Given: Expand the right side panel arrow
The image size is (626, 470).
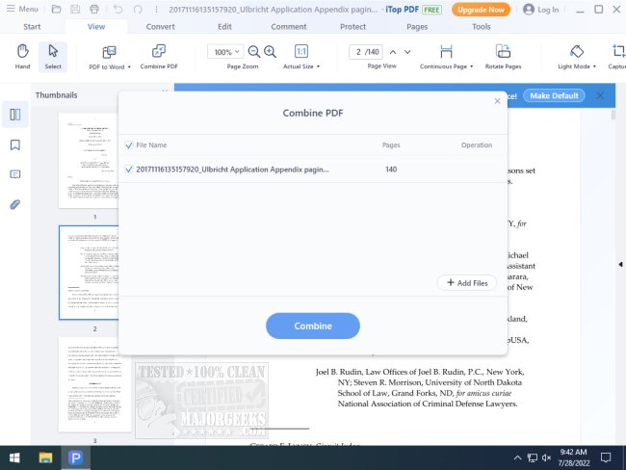Looking at the screenshot, I should coord(620,264).
